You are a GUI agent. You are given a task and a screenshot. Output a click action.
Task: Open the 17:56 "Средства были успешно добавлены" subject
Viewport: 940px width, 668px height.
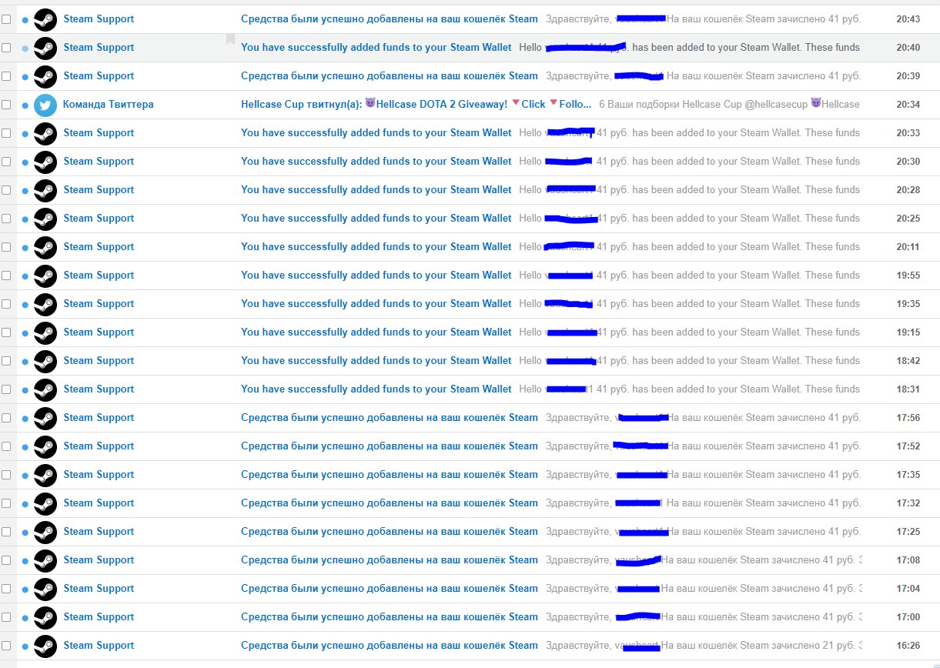tap(390, 418)
